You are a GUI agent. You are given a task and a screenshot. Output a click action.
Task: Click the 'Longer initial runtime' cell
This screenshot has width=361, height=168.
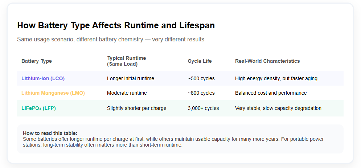[x=131, y=78]
